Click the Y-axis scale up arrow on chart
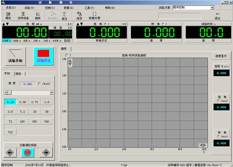233x167 pixels. pos(70,60)
